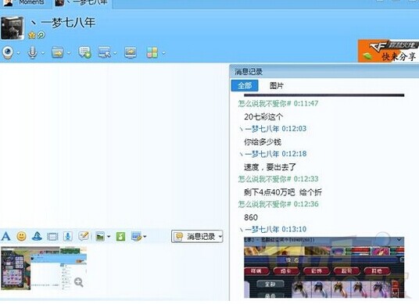This screenshot has width=419, height=304.
Task: Start a voice call with microphone icon
Action: click(32, 52)
